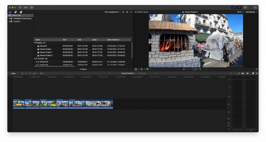This screenshot has width=266, height=142.
Task: Click Overwrite clip edit icon
Action: [x=35, y=74]
